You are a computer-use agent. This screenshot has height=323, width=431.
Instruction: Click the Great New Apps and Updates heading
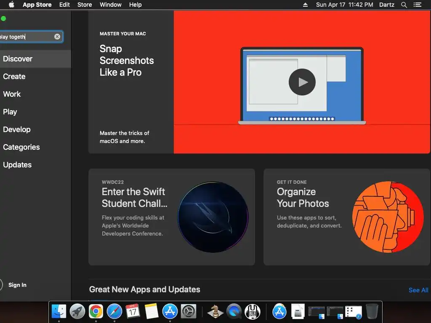pyautogui.click(x=145, y=289)
